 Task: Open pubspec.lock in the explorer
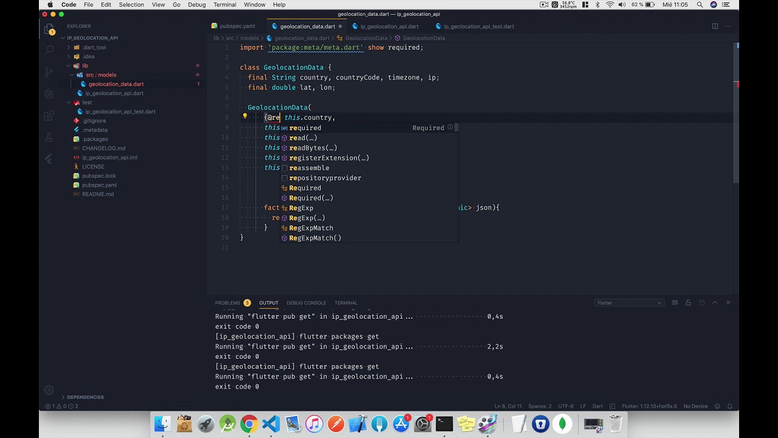[98, 176]
